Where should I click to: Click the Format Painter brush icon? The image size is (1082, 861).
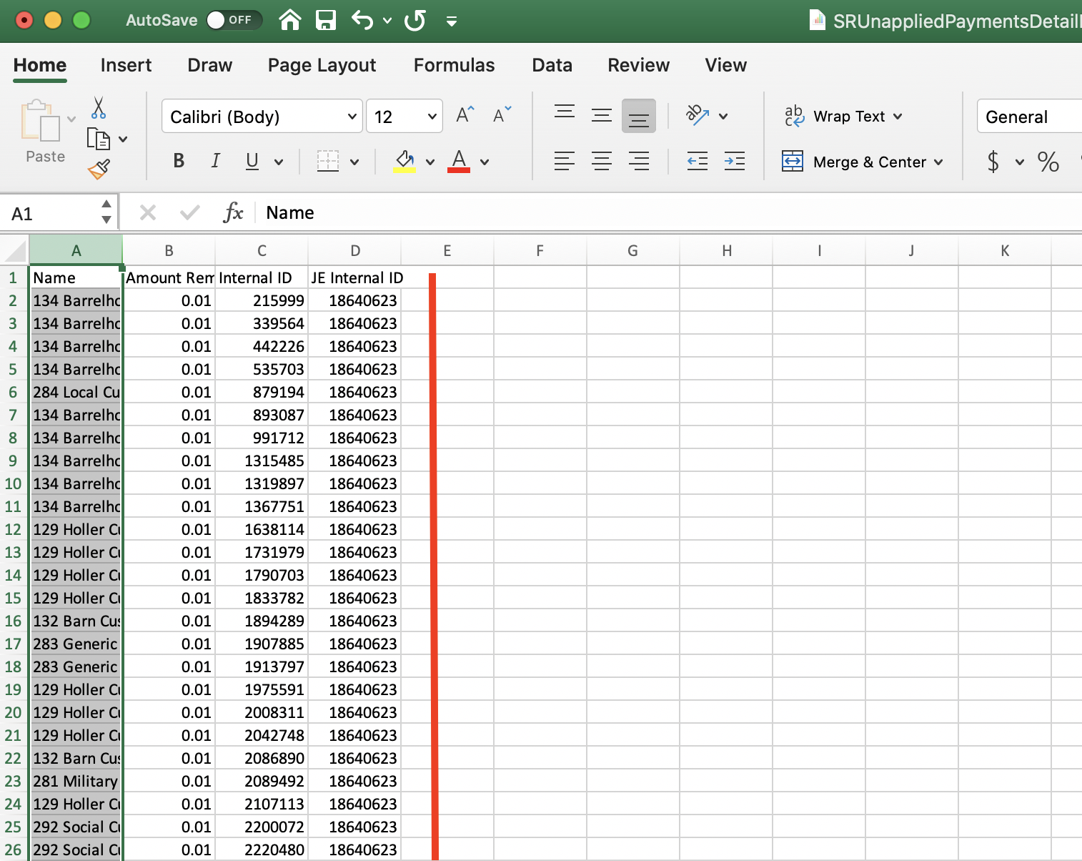tap(99, 169)
